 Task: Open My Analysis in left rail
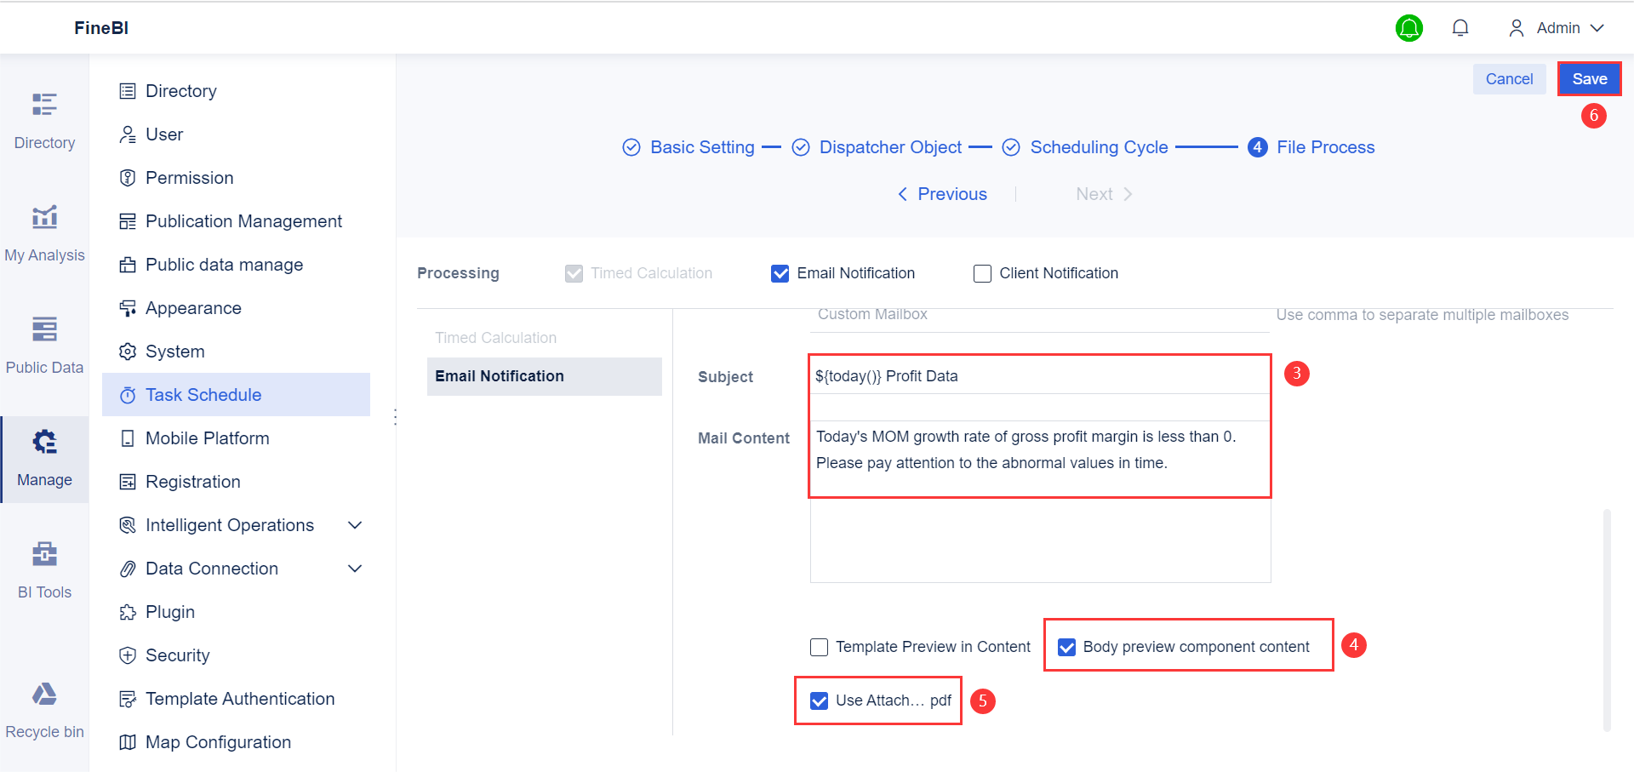[x=44, y=233]
